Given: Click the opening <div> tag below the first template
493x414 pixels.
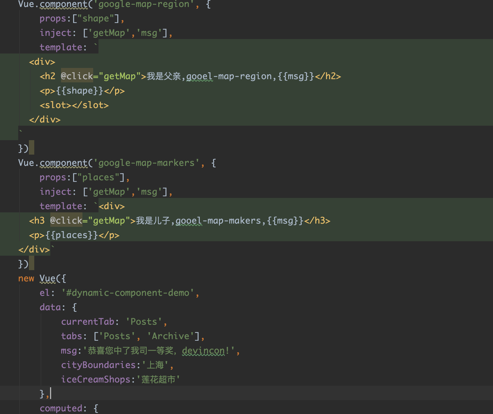Looking at the screenshot, I should [42, 62].
